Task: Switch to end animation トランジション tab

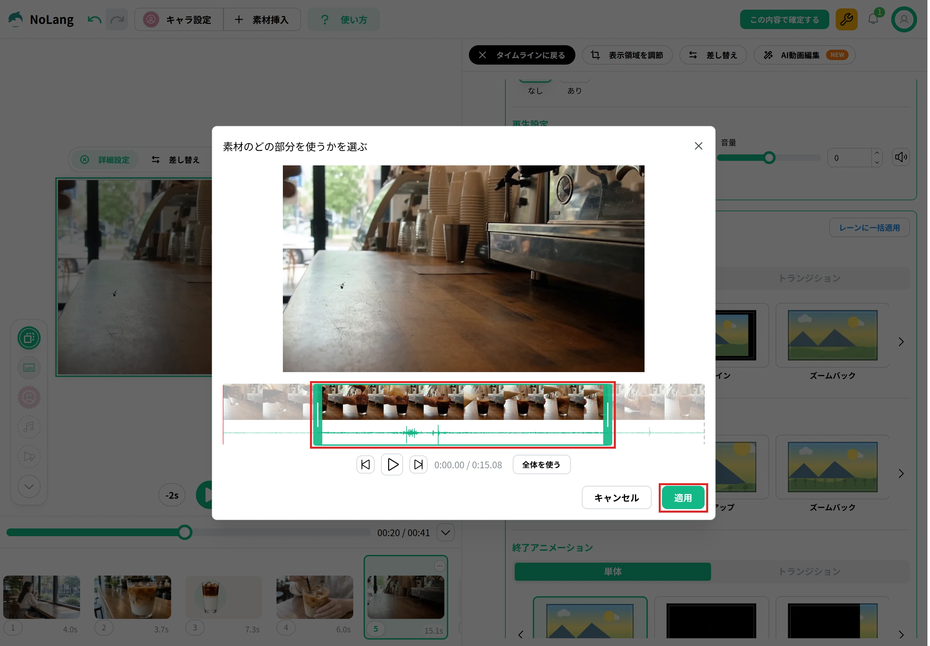Action: click(x=810, y=571)
